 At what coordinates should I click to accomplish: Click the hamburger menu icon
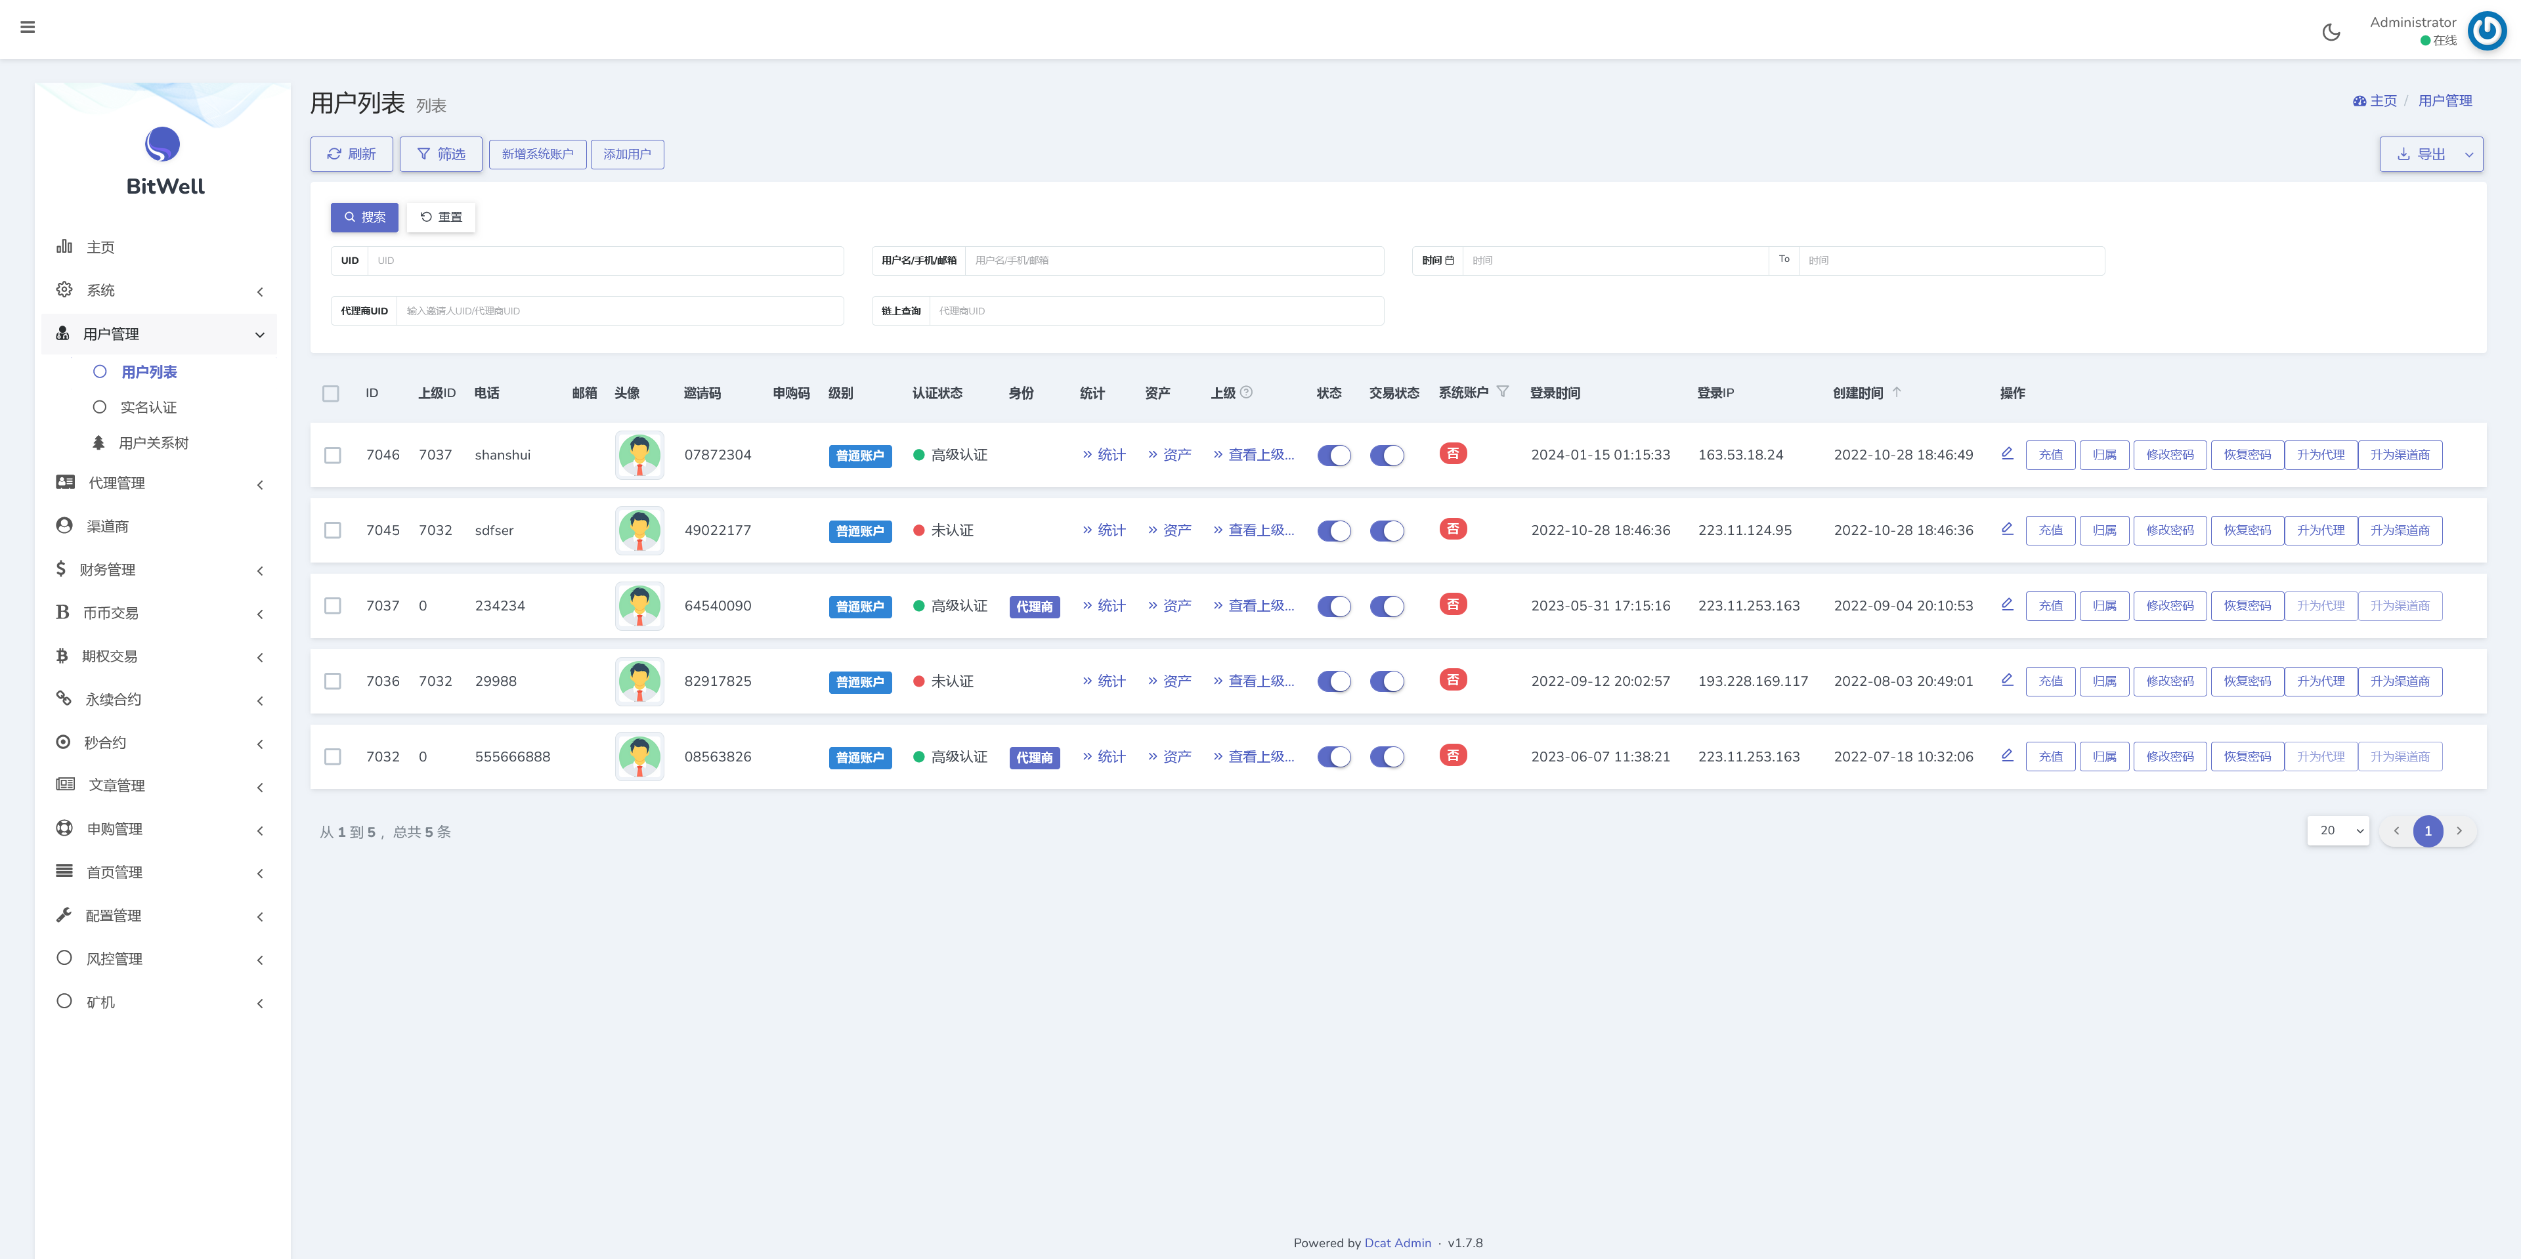pos(28,28)
